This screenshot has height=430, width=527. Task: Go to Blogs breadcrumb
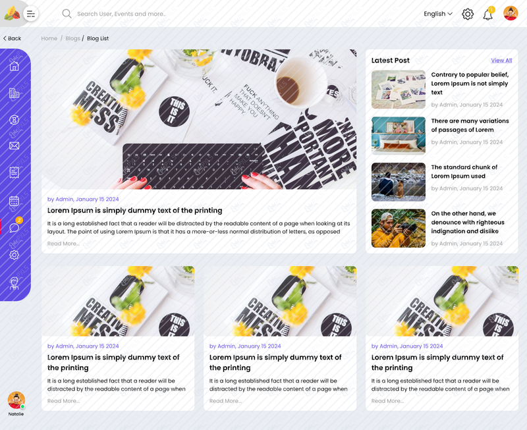pos(72,38)
